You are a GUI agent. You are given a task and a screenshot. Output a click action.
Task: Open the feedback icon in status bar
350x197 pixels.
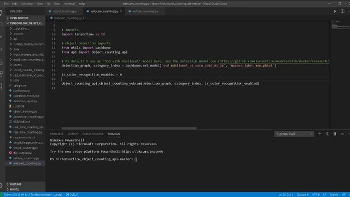[x=344, y=195]
